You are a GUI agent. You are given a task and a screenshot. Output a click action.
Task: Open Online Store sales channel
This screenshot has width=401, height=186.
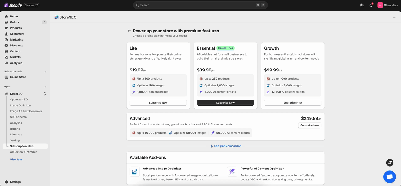tap(18, 77)
